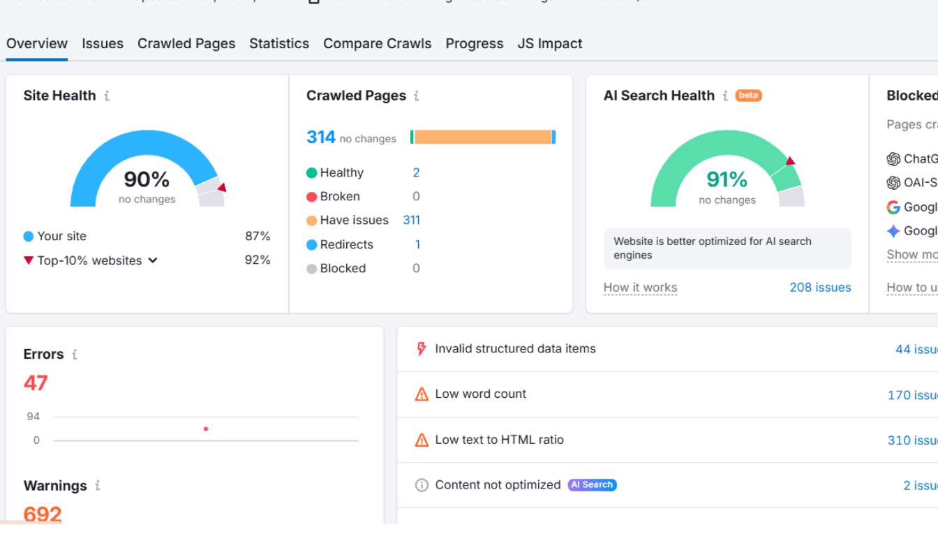Open the Crawled Pages tab
Viewport: 938px width, 536px height.
click(x=186, y=43)
